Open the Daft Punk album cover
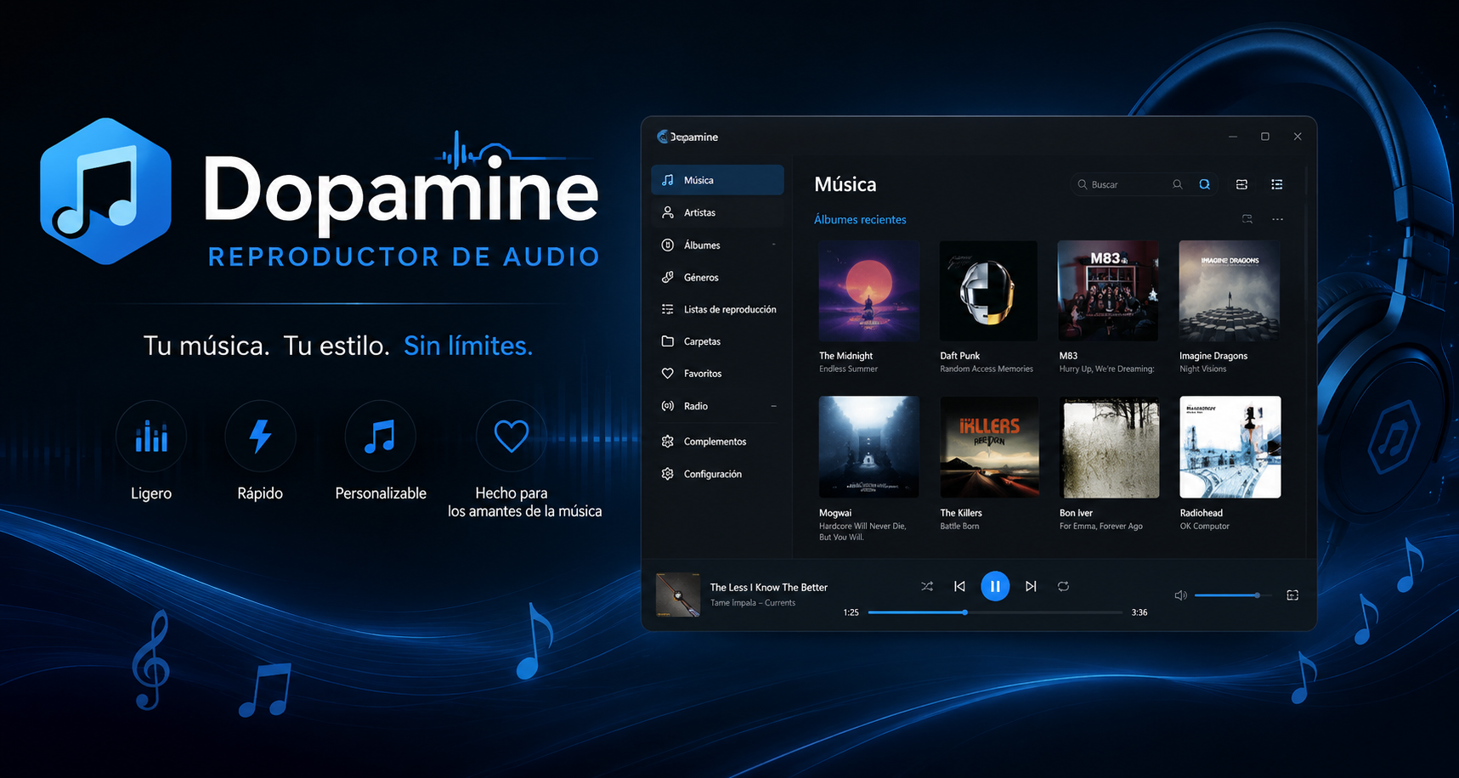 (x=988, y=290)
